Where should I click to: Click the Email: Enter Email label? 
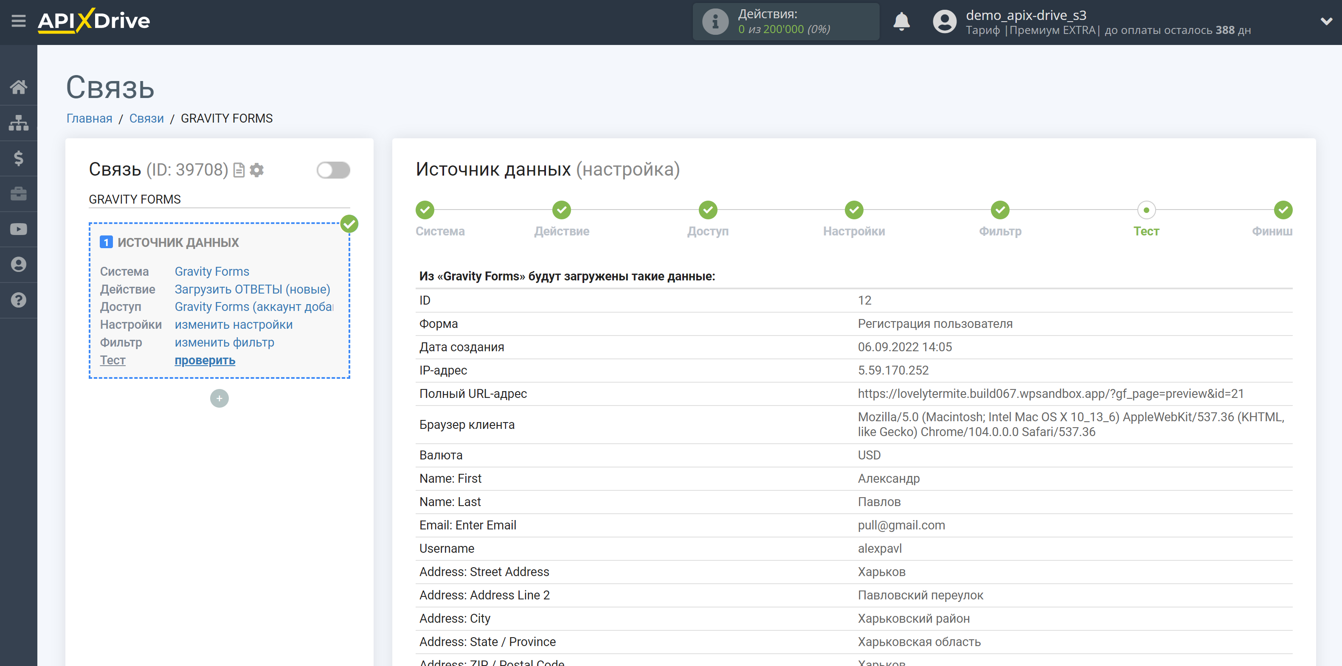468,526
